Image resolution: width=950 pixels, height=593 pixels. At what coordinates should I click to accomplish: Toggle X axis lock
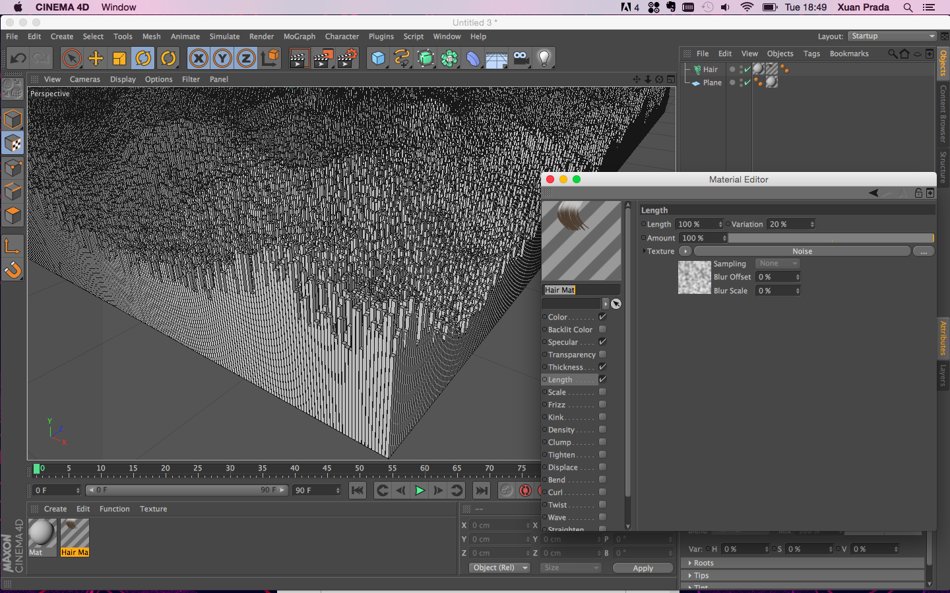tap(199, 58)
